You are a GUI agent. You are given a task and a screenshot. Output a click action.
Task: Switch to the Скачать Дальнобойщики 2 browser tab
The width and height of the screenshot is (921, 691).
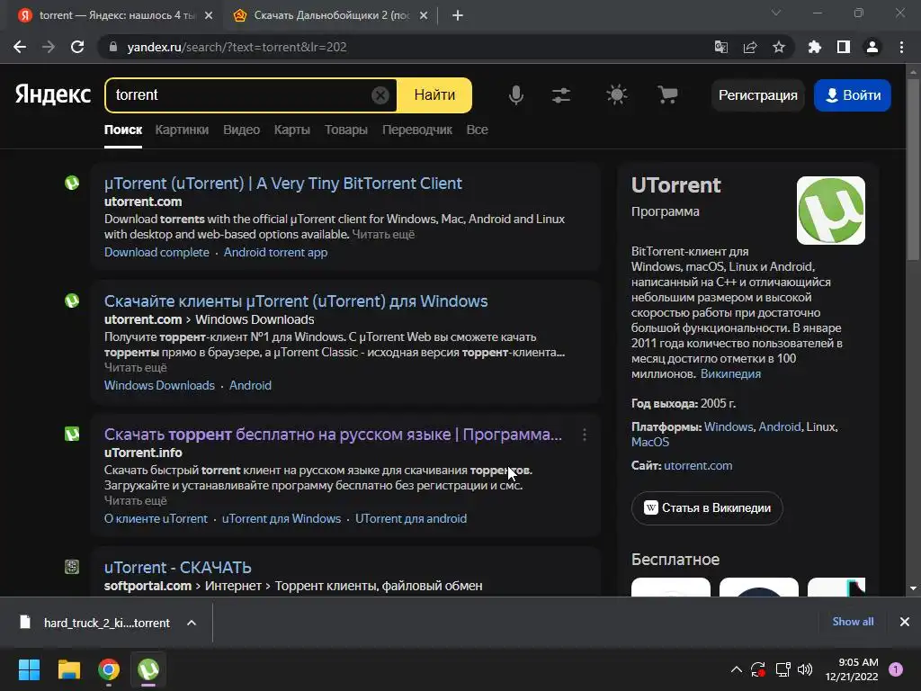pyautogui.click(x=332, y=15)
